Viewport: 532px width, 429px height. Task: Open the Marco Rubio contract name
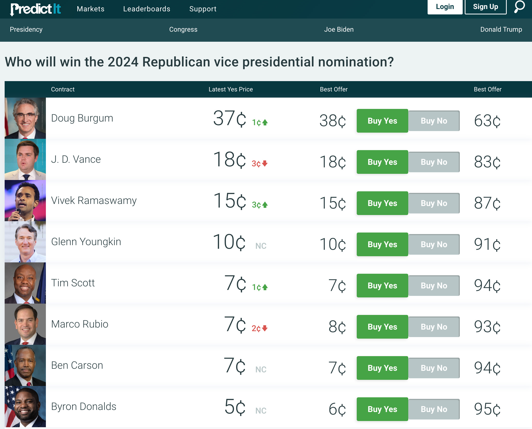coord(80,324)
